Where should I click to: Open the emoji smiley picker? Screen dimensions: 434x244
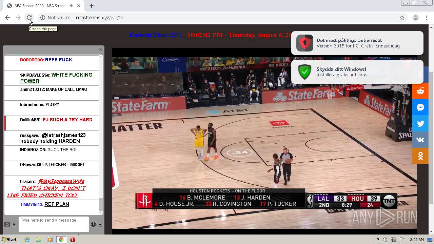93,224
